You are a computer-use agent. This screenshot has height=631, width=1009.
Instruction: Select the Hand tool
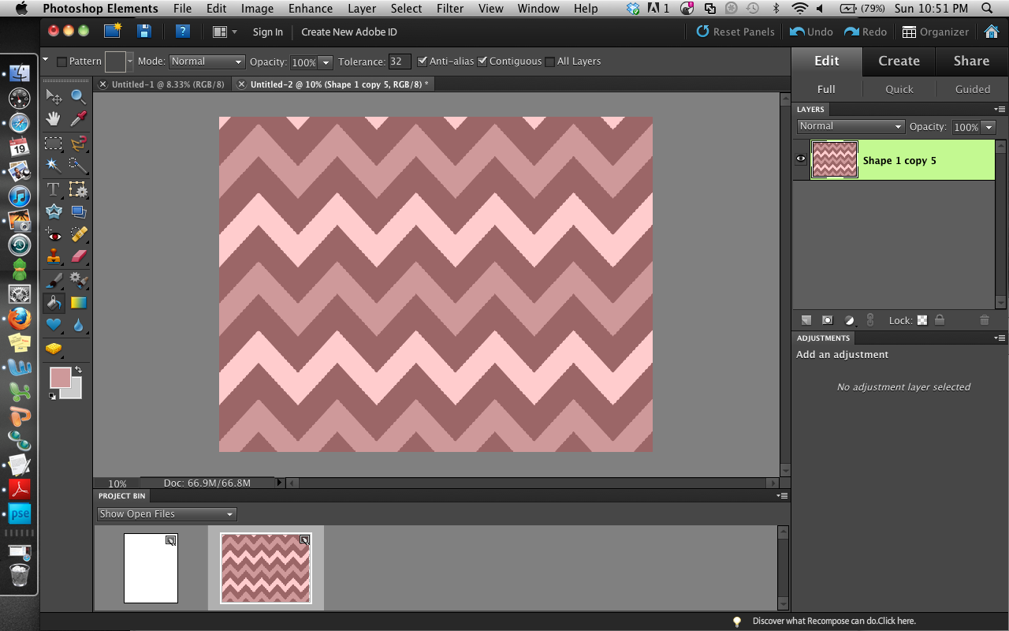54,120
